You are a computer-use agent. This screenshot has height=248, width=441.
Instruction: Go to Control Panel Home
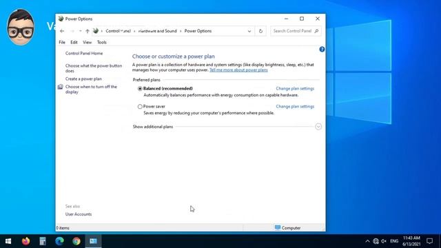84,53
